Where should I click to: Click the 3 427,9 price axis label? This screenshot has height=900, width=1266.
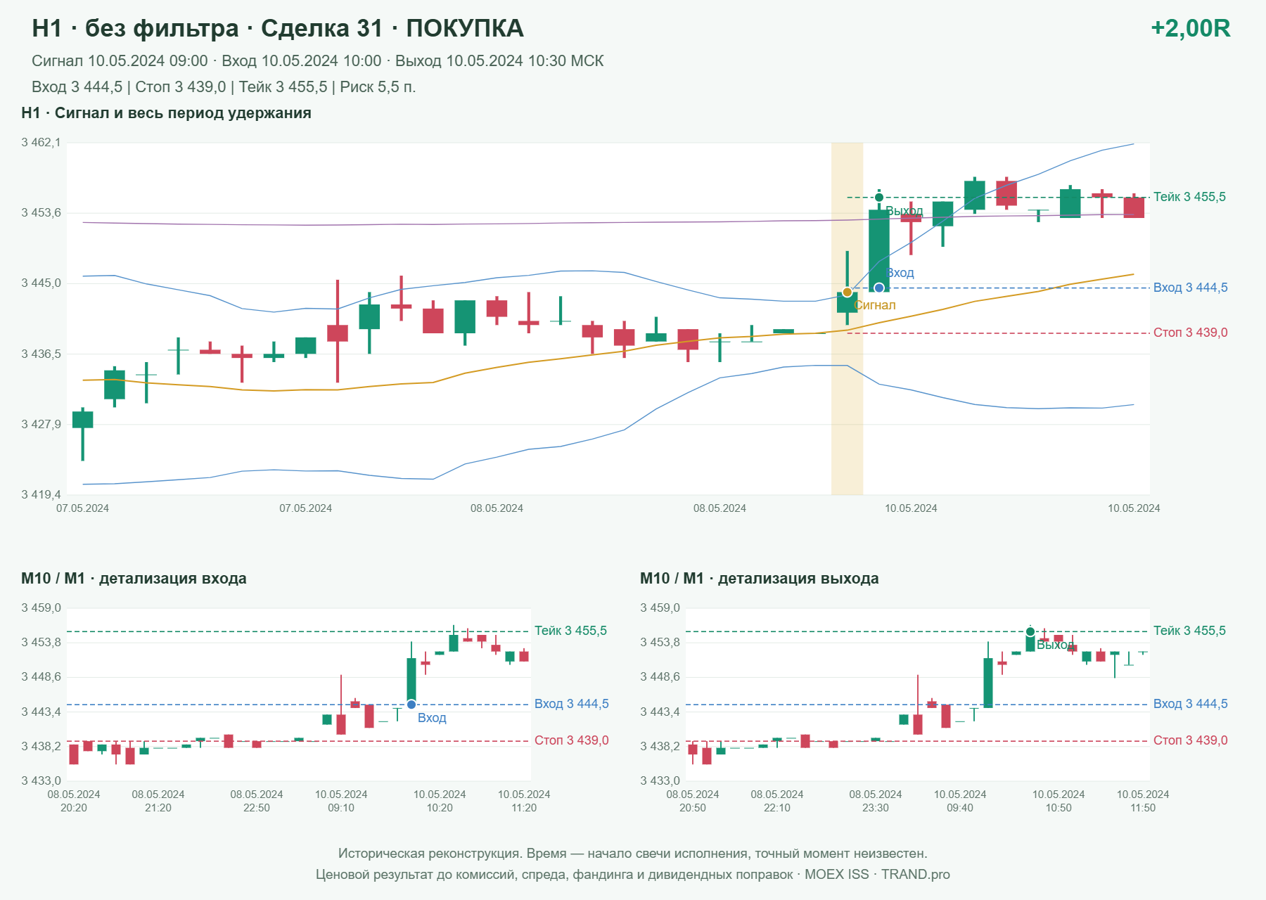[41, 424]
